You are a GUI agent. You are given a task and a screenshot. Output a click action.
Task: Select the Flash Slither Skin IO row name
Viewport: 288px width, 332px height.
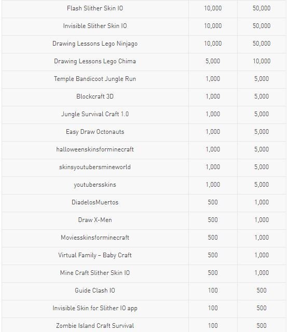(95, 8)
